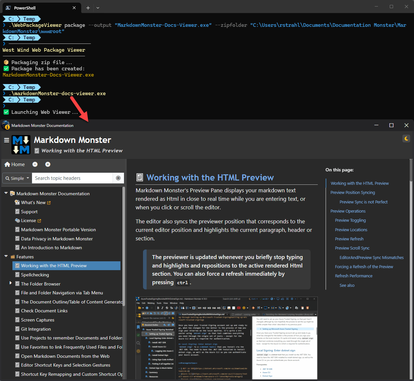
Task: Open What's New topic
Action: 33,203
